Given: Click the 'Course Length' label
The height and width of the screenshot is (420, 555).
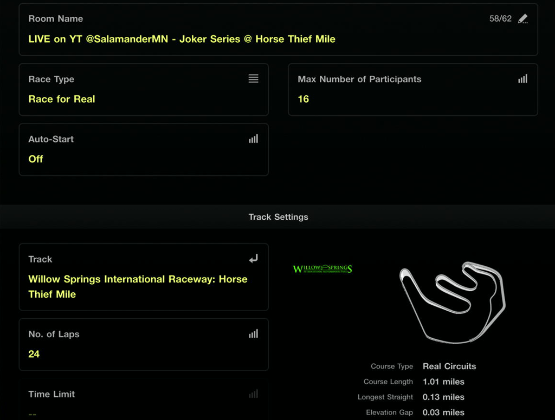Looking at the screenshot, I should 388,382.
